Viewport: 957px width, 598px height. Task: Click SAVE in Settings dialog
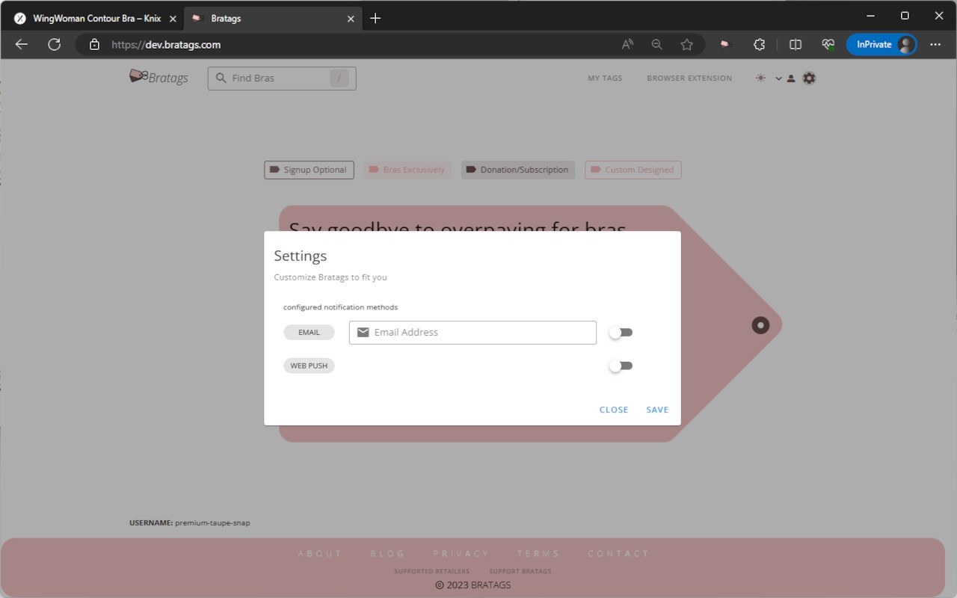point(657,410)
